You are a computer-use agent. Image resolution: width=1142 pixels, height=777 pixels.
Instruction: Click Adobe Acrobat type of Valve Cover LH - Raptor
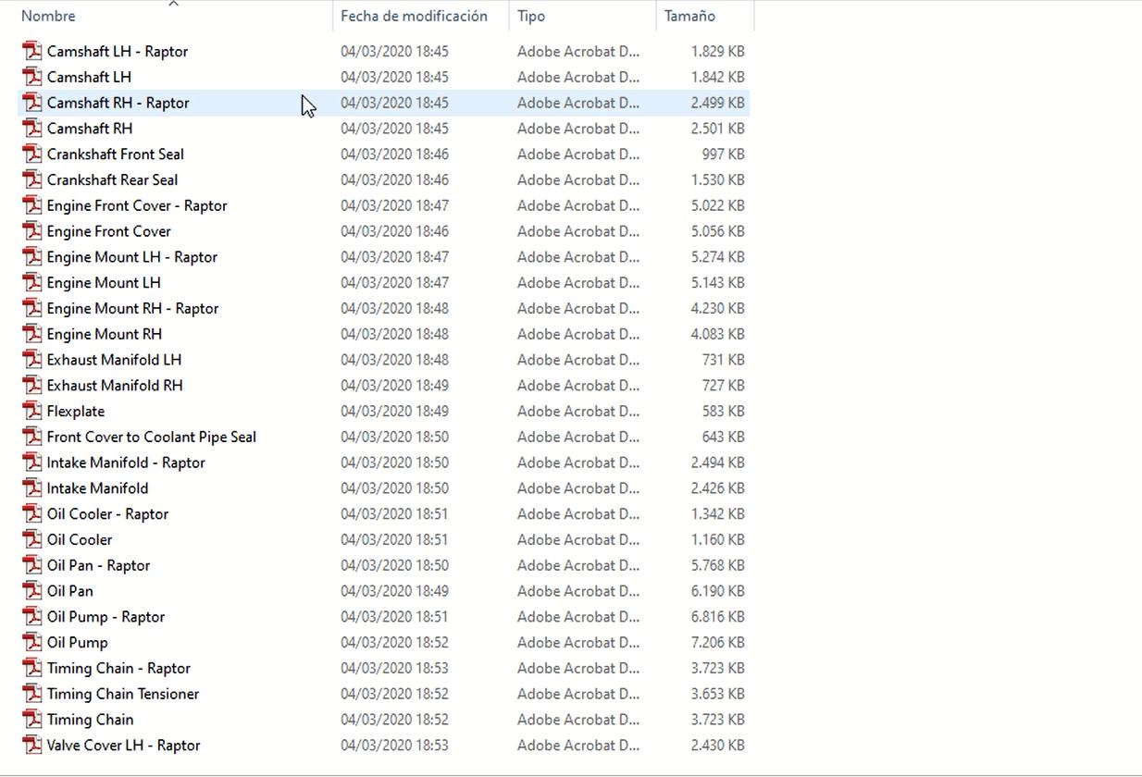(578, 746)
